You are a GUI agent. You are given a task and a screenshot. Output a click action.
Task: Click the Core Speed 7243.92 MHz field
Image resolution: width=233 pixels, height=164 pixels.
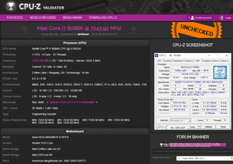coord(180,103)
